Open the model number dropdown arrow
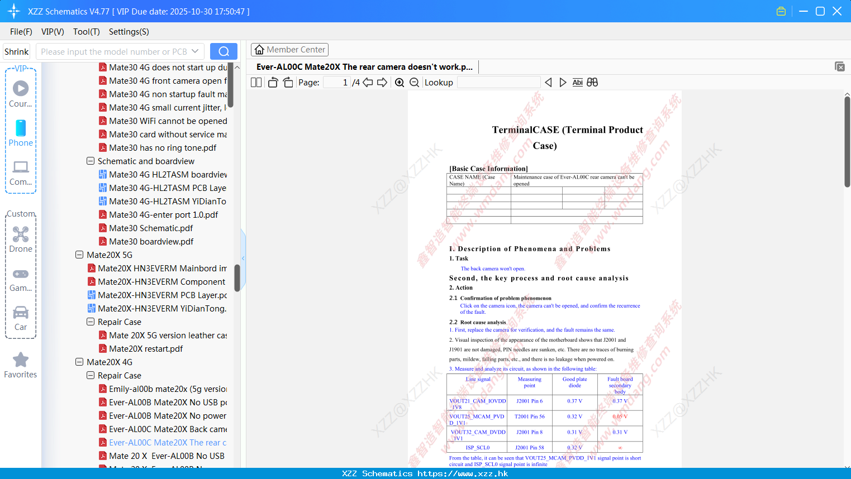The image size is (851, 479). (195, 51)
